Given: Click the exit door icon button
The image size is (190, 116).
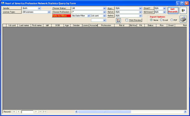Looking at the screenshot, I should [x=183, y=10].
